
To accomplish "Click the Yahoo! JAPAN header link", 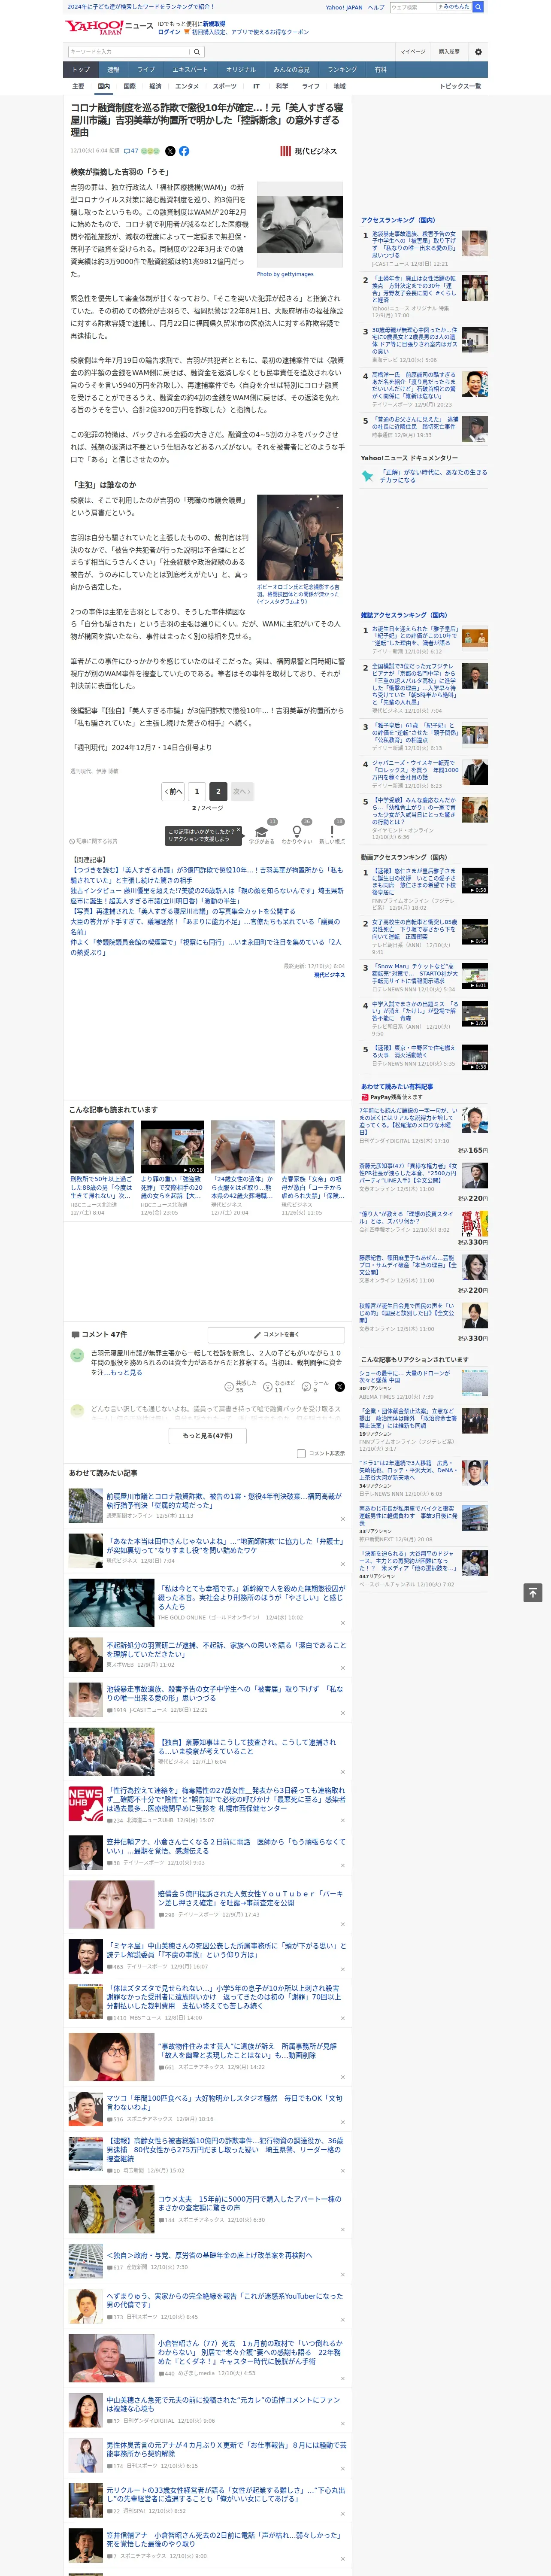I will coord(344,7).
